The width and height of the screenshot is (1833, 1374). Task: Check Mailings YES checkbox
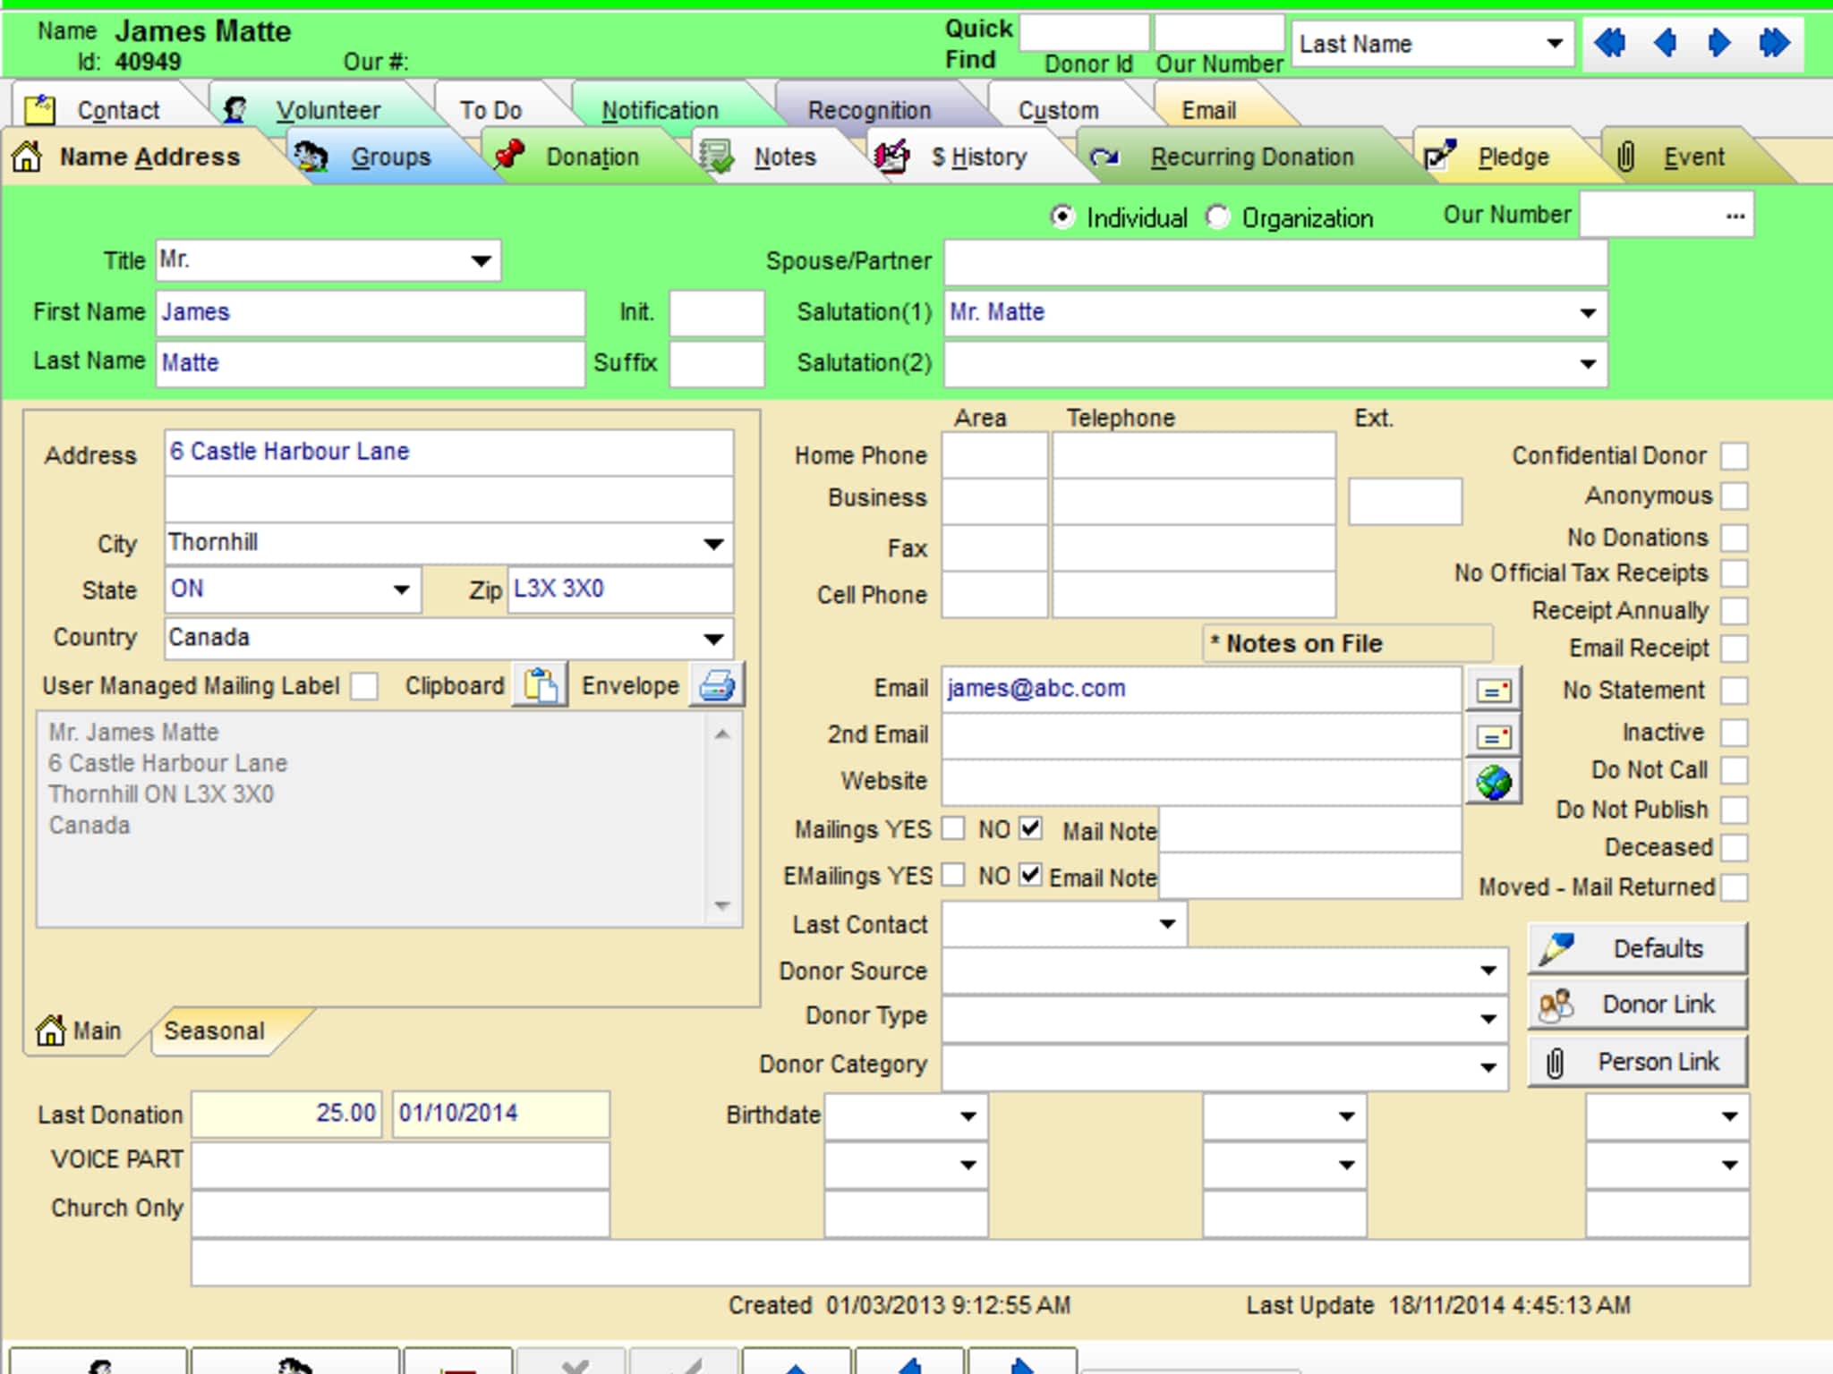point(954,828)
